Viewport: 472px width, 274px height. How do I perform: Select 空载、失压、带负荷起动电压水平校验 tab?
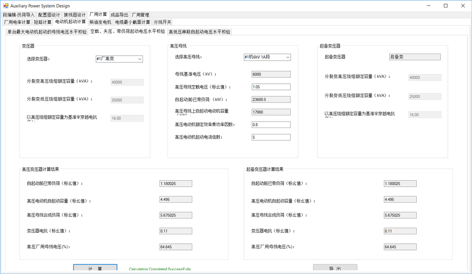coord(128,31)
